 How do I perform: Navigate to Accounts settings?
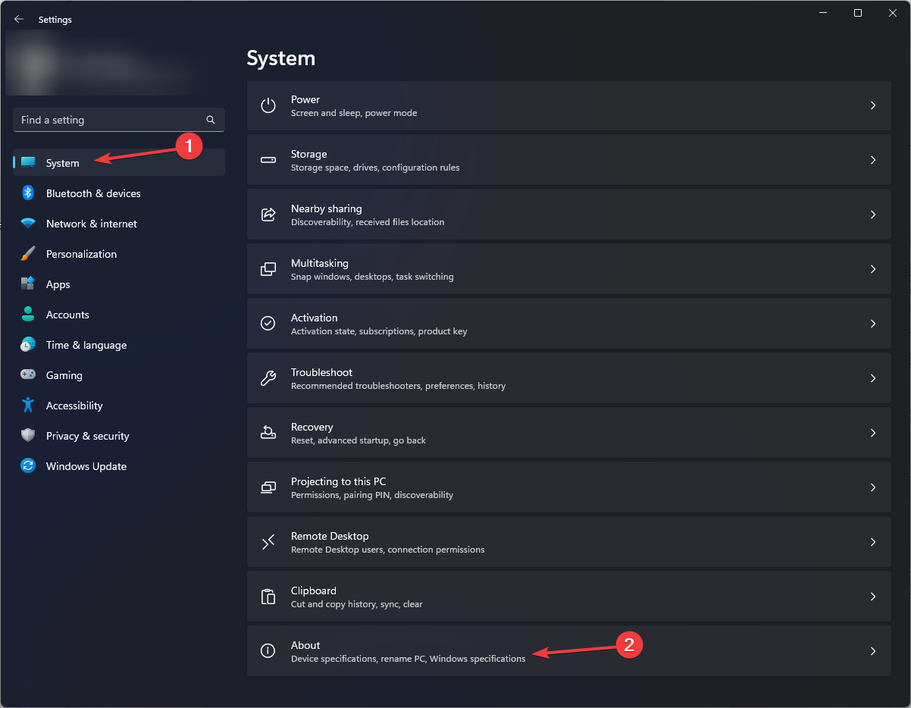click(119, 315)
